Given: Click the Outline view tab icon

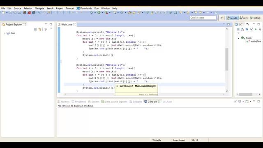Looking at the screenshot, I should pyautogui.click(x=237, y=25).
